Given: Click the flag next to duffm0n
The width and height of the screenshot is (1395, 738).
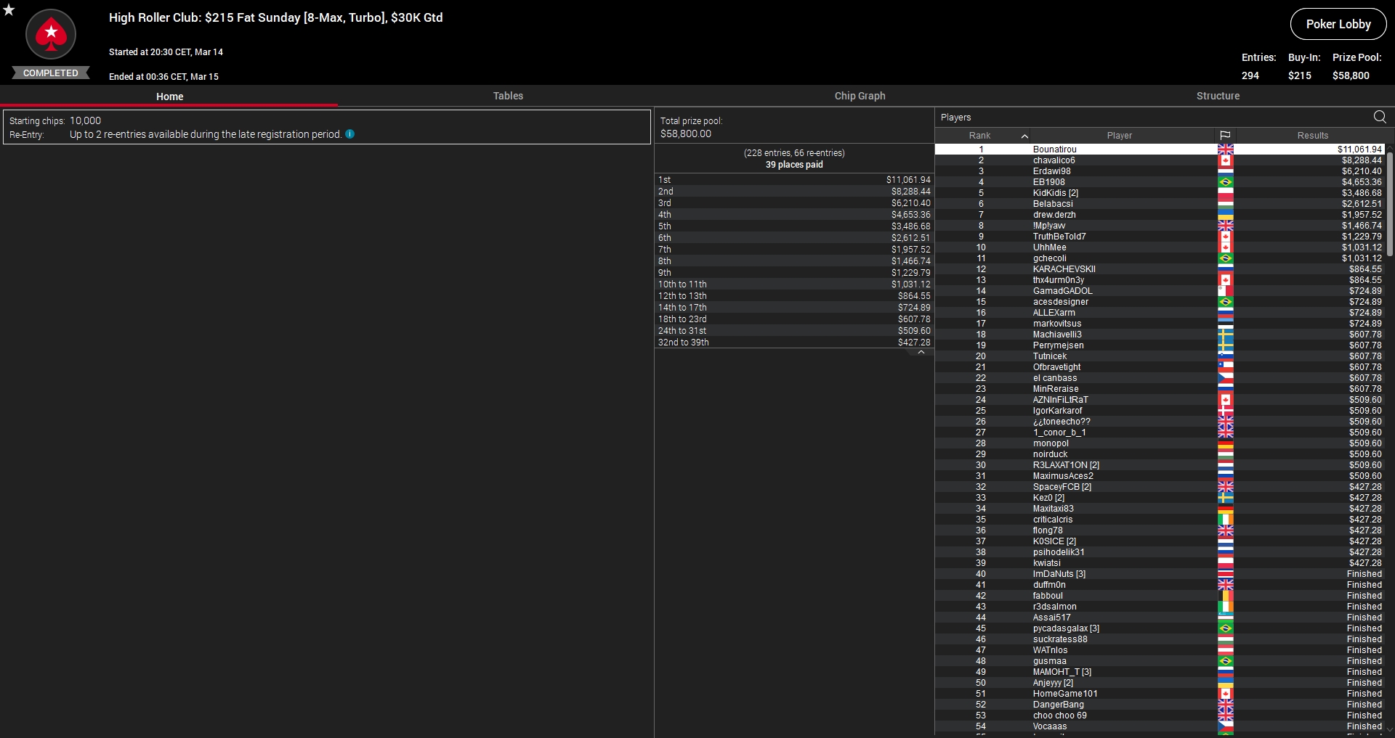Looking at the screenshot, I should tap(1226, 585).
